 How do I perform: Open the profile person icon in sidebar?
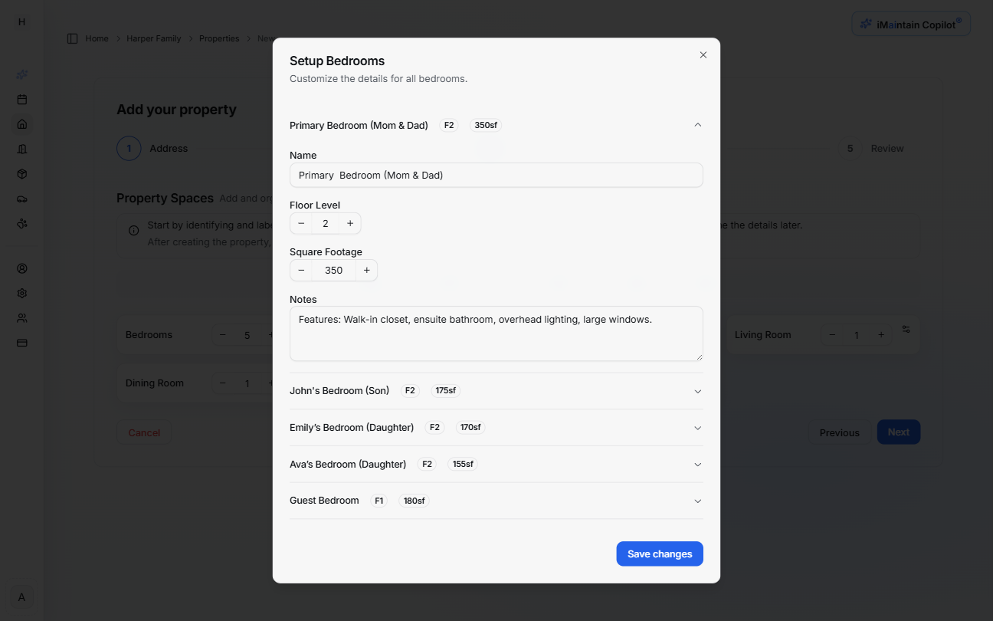coord(21,268)
